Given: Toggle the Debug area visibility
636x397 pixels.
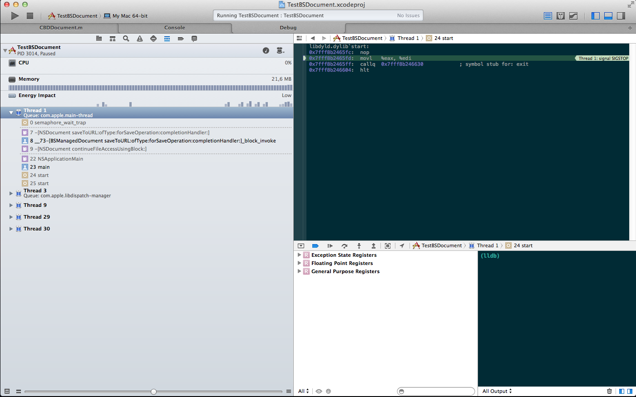Looking at the screenshot, I should 608,16.
